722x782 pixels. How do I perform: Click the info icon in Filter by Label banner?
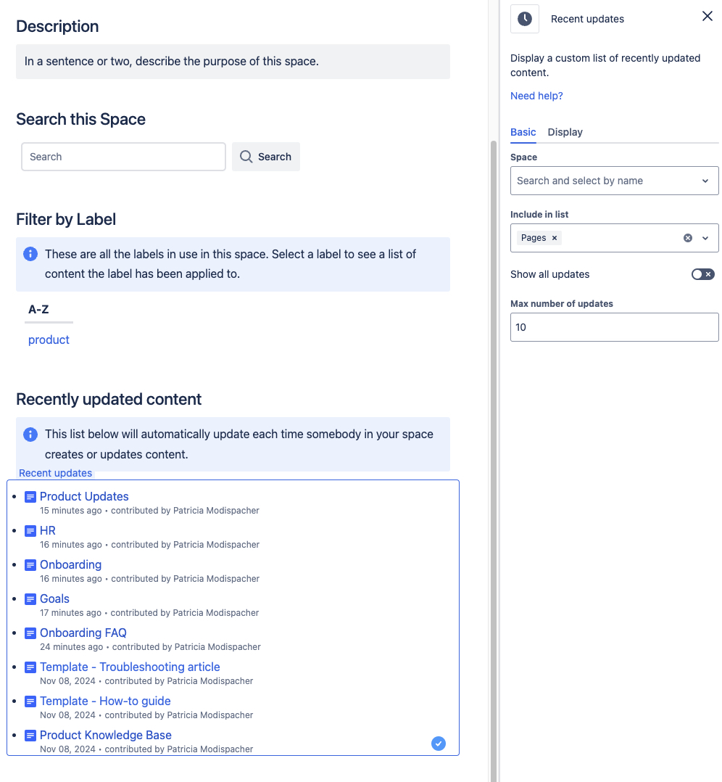30,254
